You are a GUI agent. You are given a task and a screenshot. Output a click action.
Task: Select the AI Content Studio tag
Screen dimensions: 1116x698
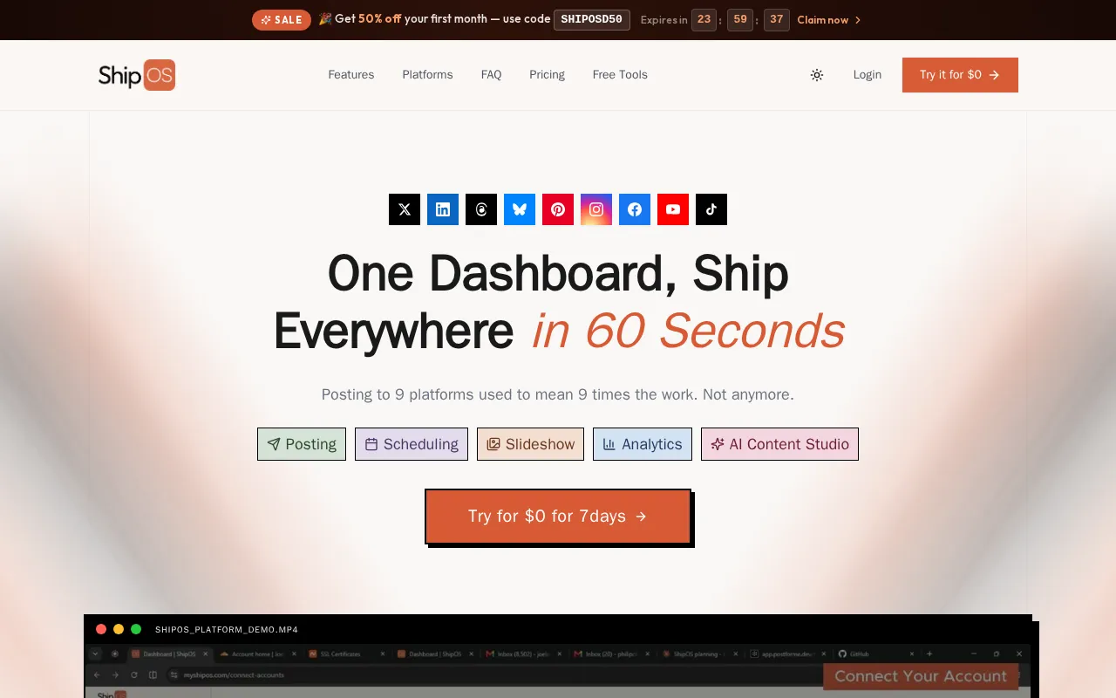point(779,444)
